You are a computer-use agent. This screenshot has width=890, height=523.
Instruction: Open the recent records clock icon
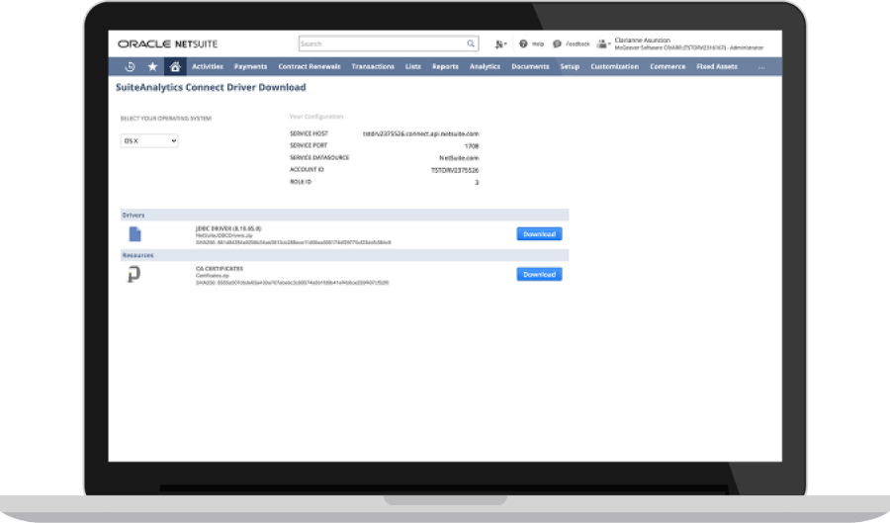[x=130, y=66]
